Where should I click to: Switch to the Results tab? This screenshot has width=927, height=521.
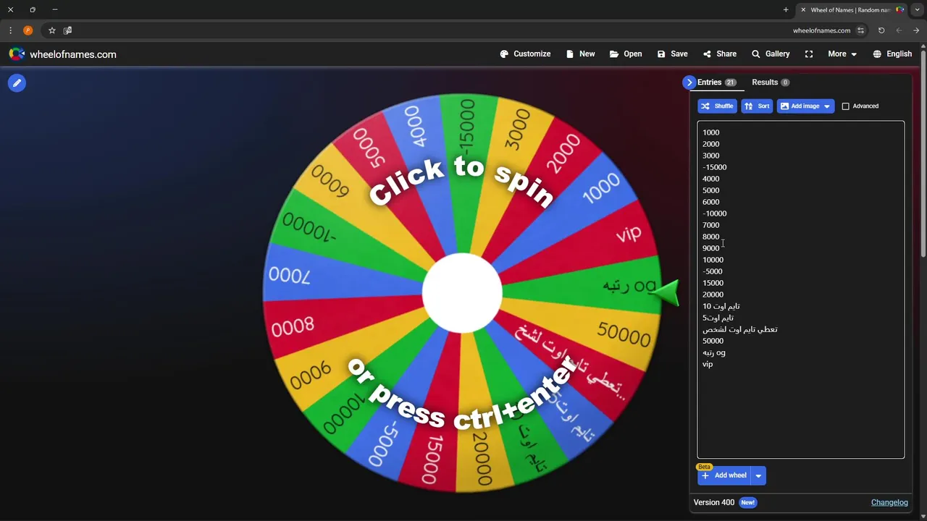771,82
